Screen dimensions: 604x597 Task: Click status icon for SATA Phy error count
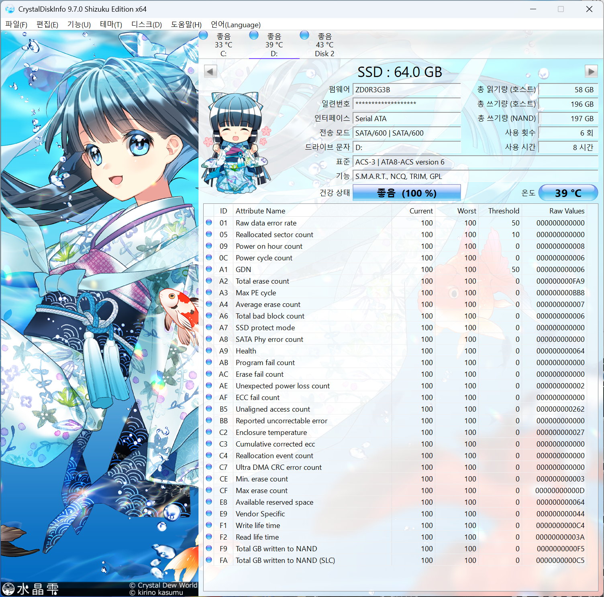[209, 339]
